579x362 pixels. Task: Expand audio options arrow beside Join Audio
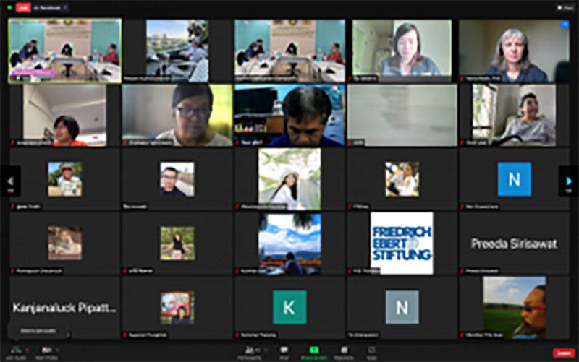tap(28, 350)
